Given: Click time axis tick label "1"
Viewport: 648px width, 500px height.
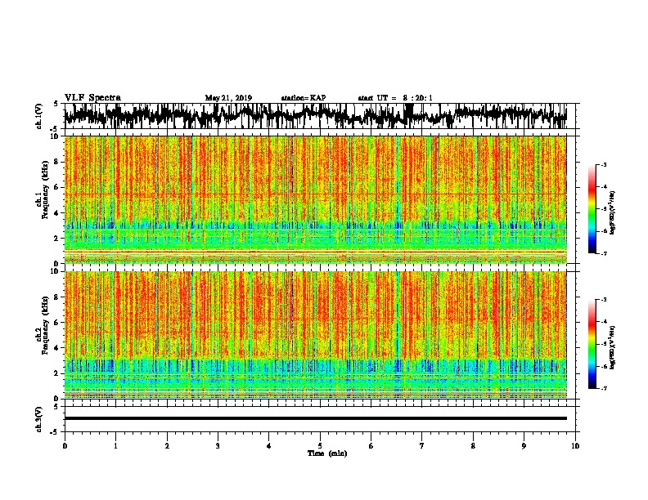Looking at the screenshot, I should point(115,446).
